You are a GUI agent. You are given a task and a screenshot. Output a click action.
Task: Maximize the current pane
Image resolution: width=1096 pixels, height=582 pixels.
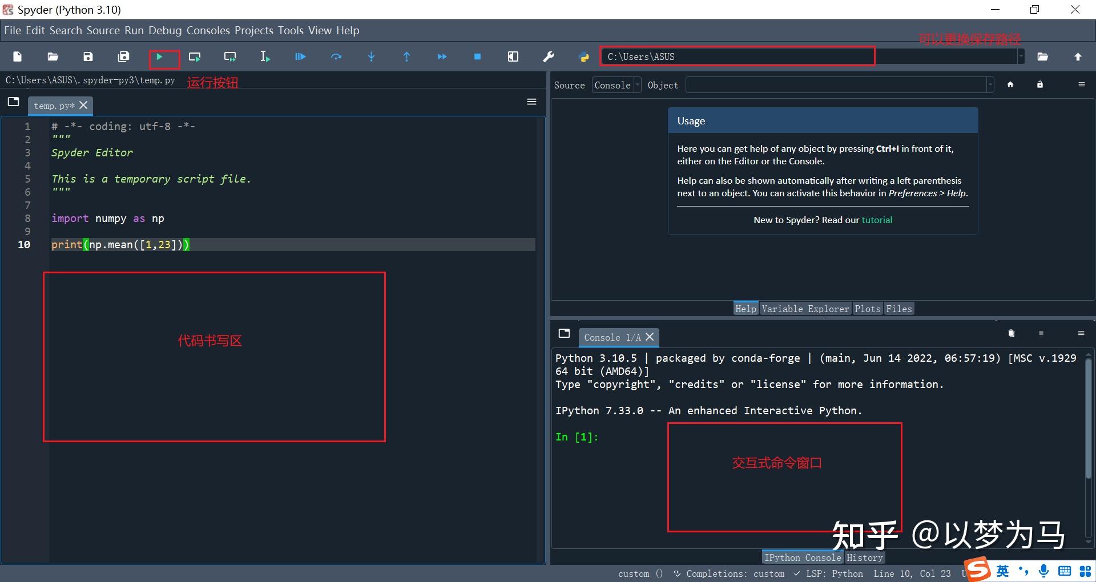click(513, 56)
